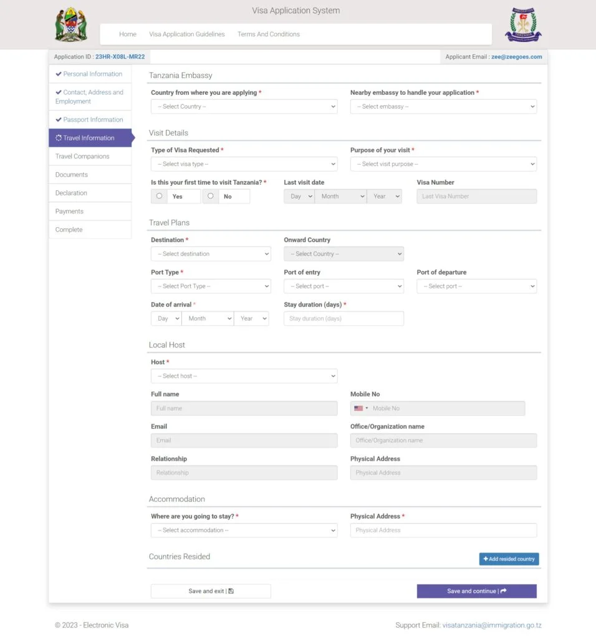Switch to the Travel Companions step
Image resolution: width=596 pixels, height=639 pixels.
click(82, 157)
